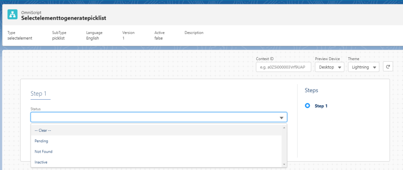The height and width of the screenshot is (170, 403).
Task: Open the Preview Device Desktop dropdown
Action: point(329,67)
